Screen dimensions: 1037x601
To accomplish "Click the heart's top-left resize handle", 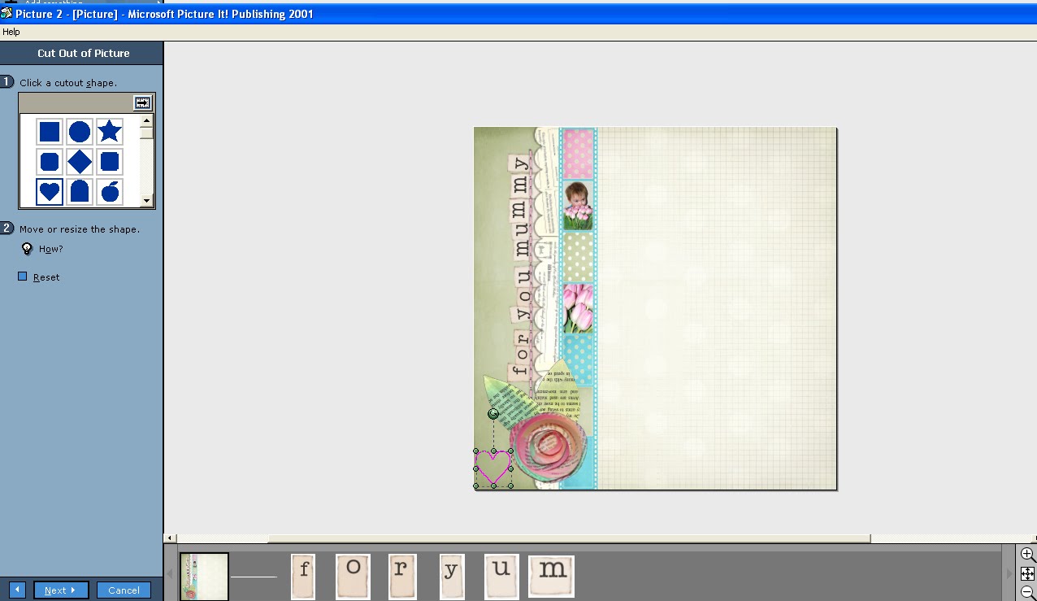I will (x=476, y=451).
